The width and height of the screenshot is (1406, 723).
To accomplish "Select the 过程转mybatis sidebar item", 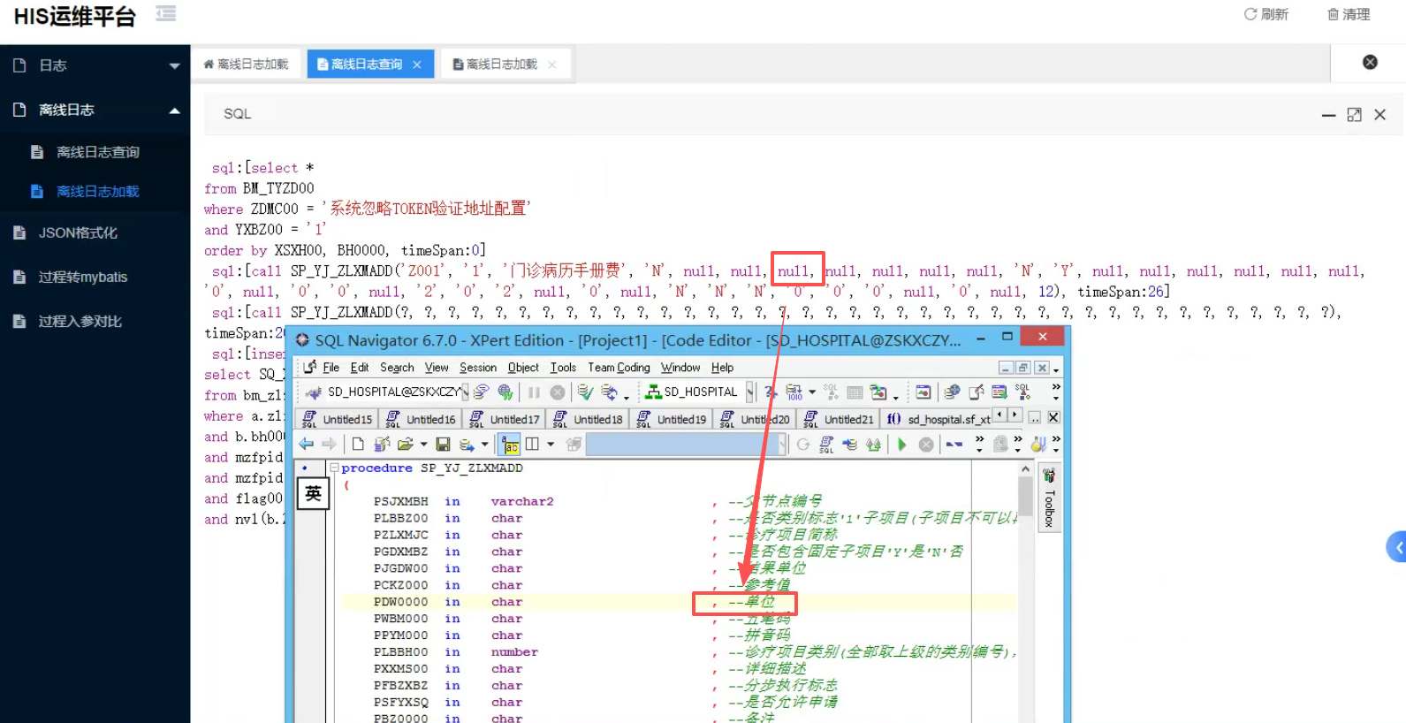I will point(82,277).
